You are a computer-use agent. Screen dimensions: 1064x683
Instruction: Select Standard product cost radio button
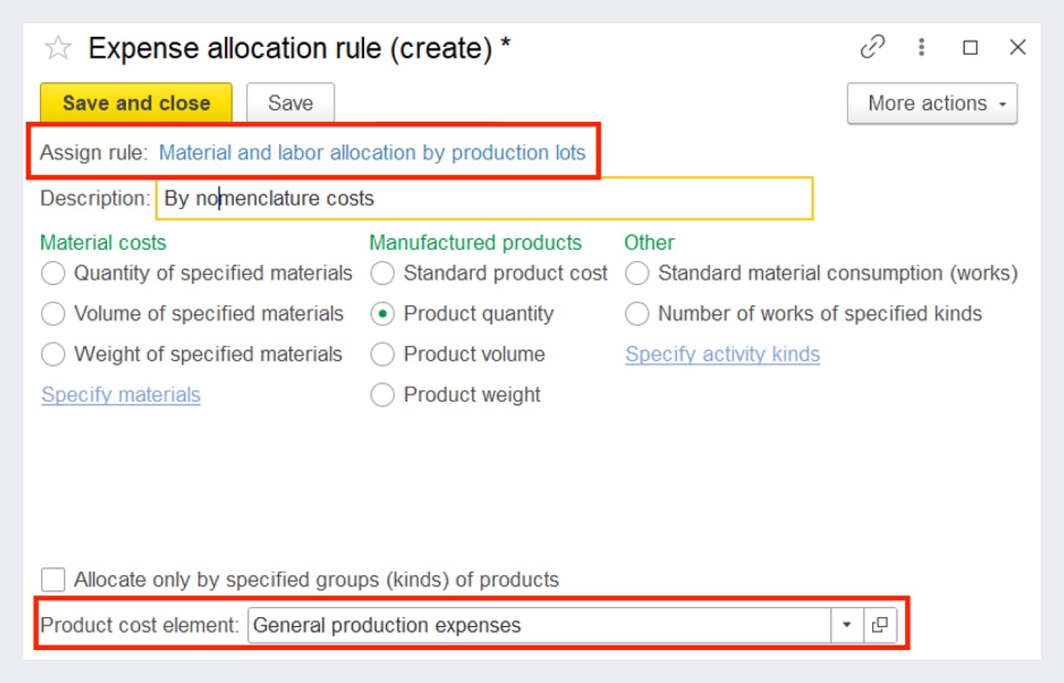(x=382, y=273)
